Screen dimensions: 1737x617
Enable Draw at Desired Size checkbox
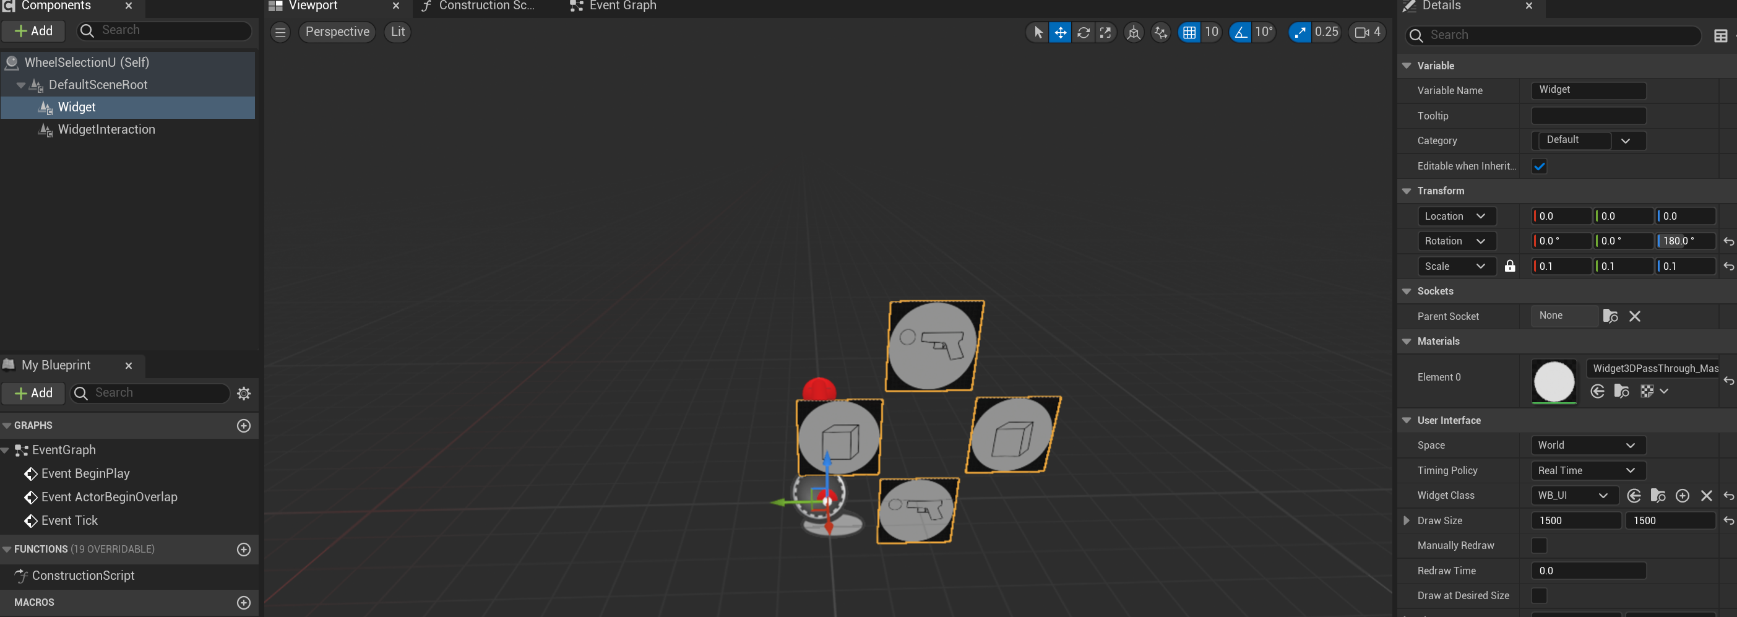1539,595
